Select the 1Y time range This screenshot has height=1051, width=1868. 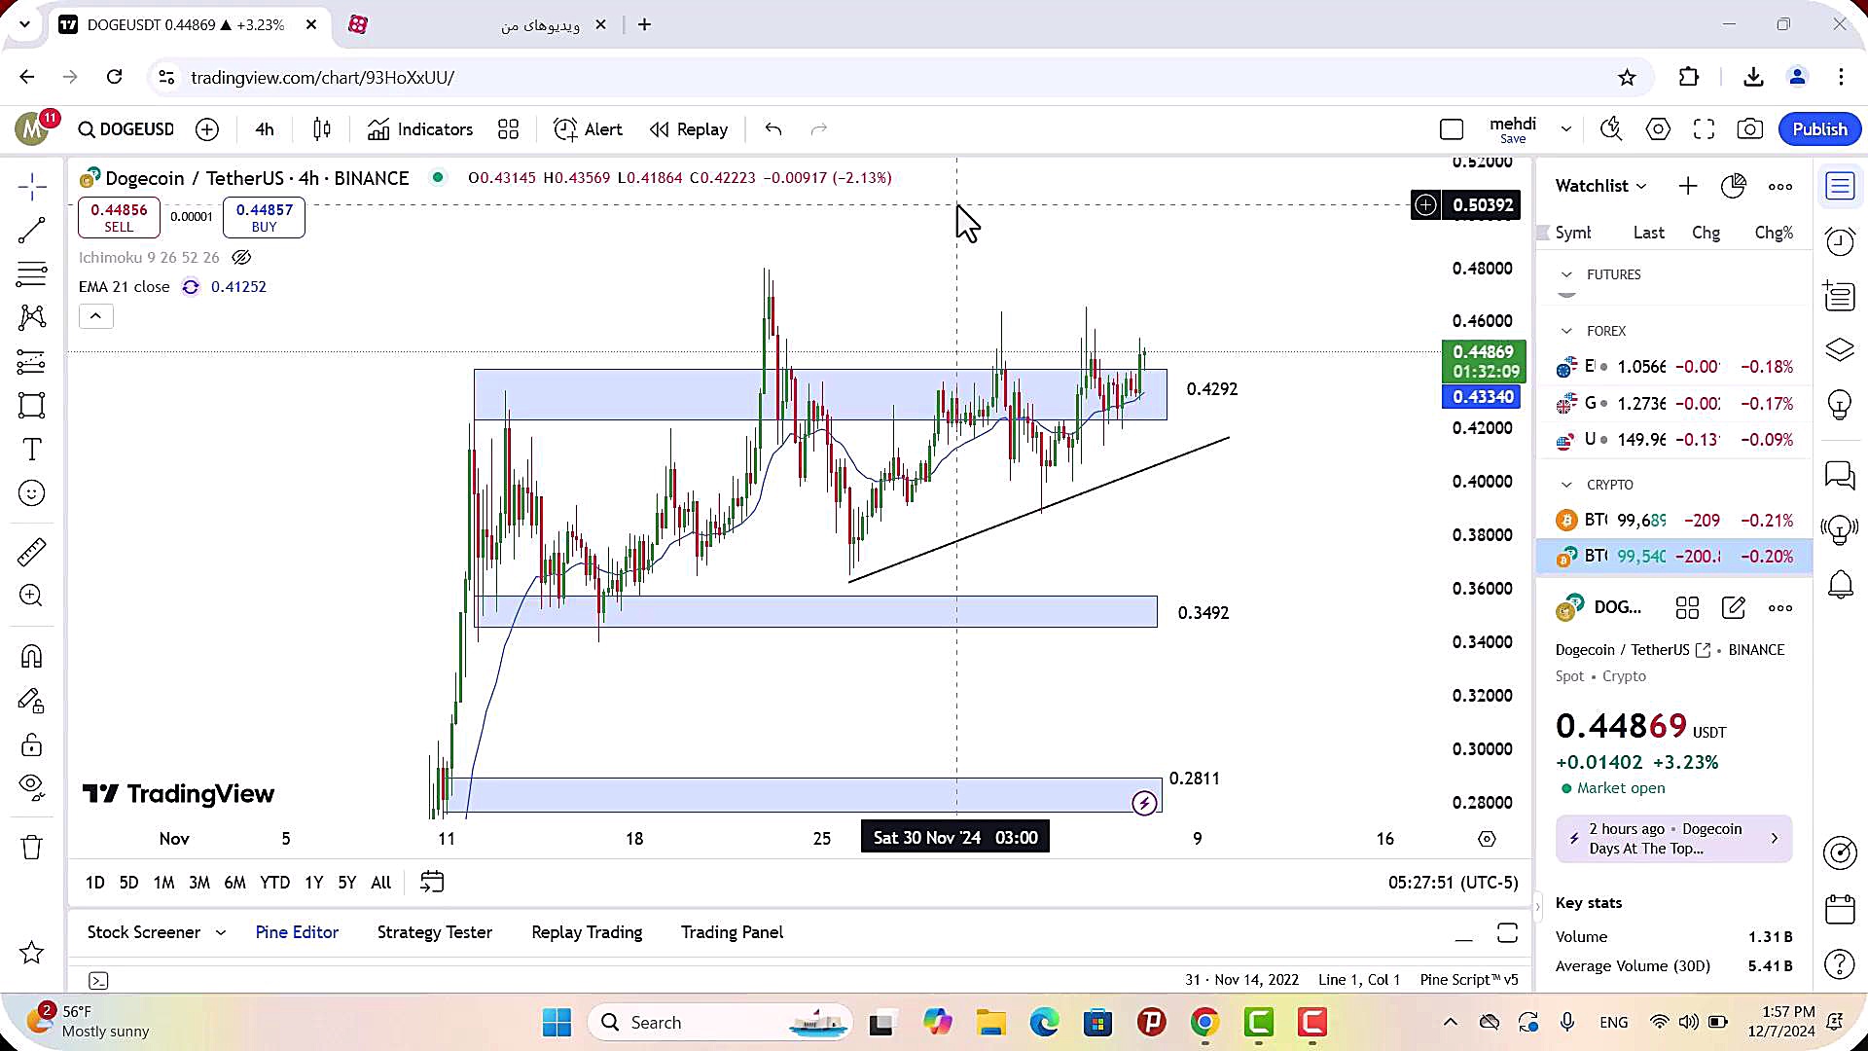(313, 883)
